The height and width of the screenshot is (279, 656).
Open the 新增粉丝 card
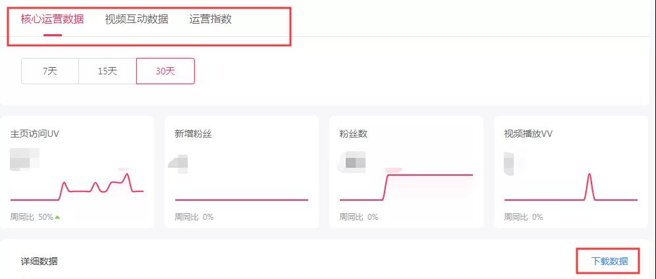click(242, 172)
